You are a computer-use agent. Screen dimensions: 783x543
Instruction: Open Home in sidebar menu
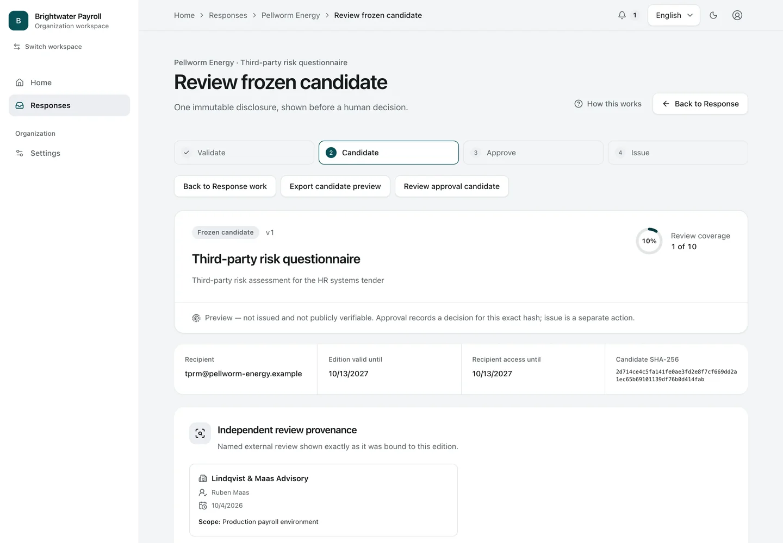69,83
